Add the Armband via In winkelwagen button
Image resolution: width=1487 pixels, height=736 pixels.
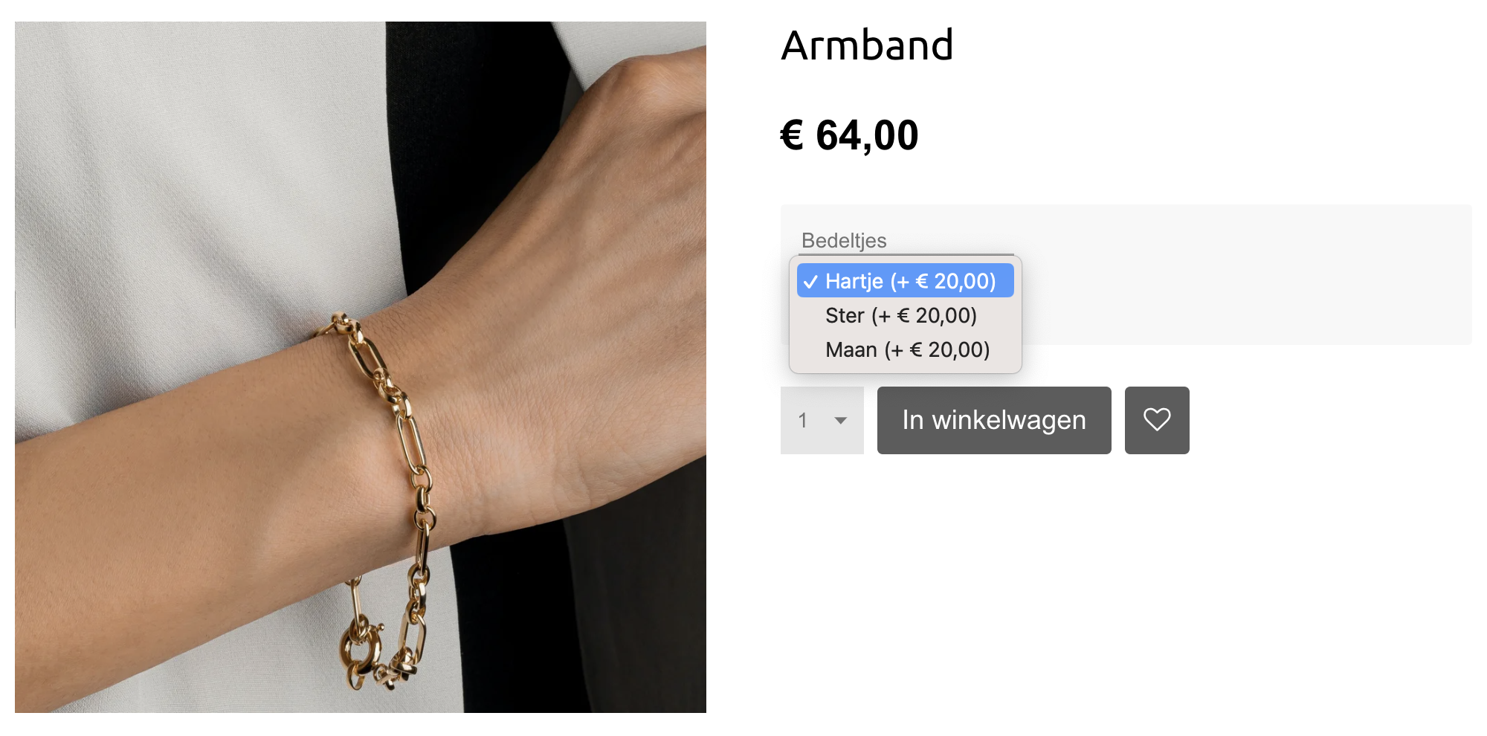(x=994, y=420)
